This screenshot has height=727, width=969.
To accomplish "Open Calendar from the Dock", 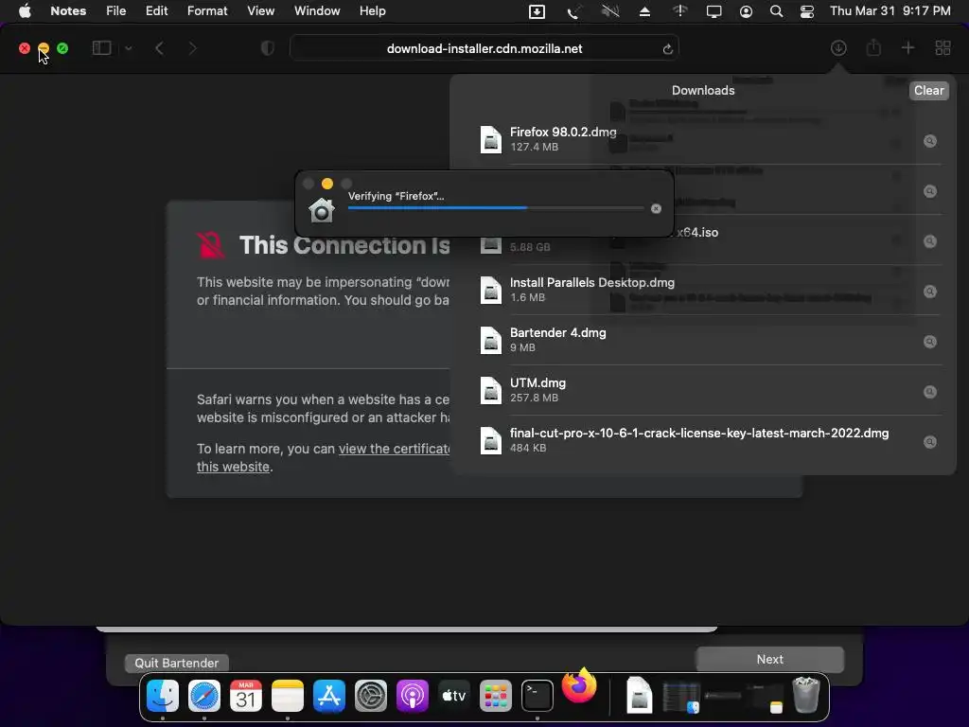I will coord(246,696).
